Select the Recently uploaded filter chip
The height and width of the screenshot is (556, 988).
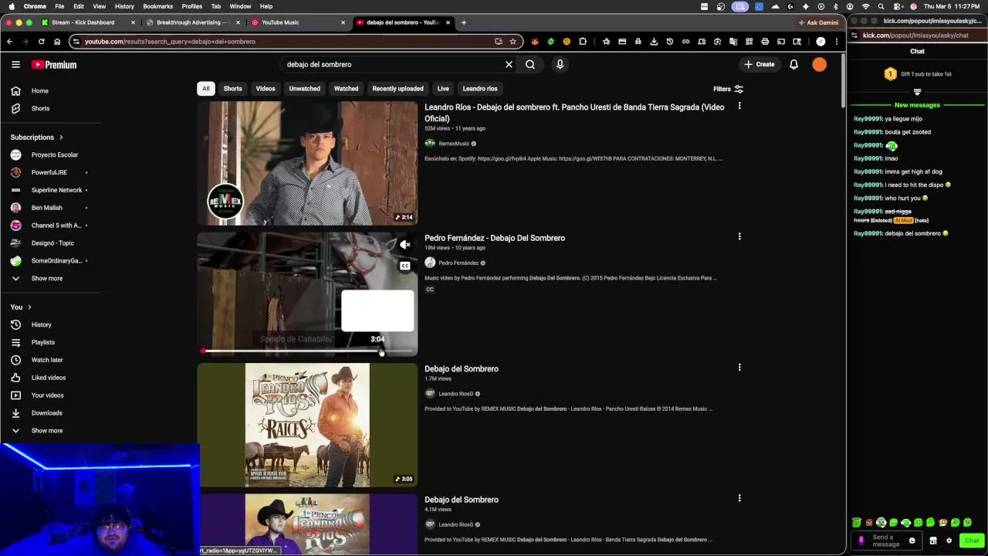tap(398, 89)
